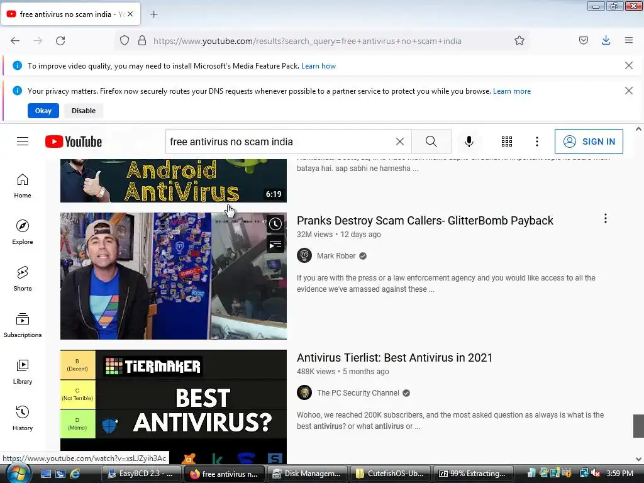644x483 pixels.
Task: Click the volume icon in system tray
Action: click(595, 474)
